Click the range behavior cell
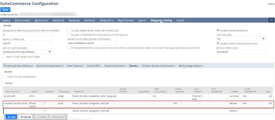Screen dimensions: 275x120 [x=61, y=96]
